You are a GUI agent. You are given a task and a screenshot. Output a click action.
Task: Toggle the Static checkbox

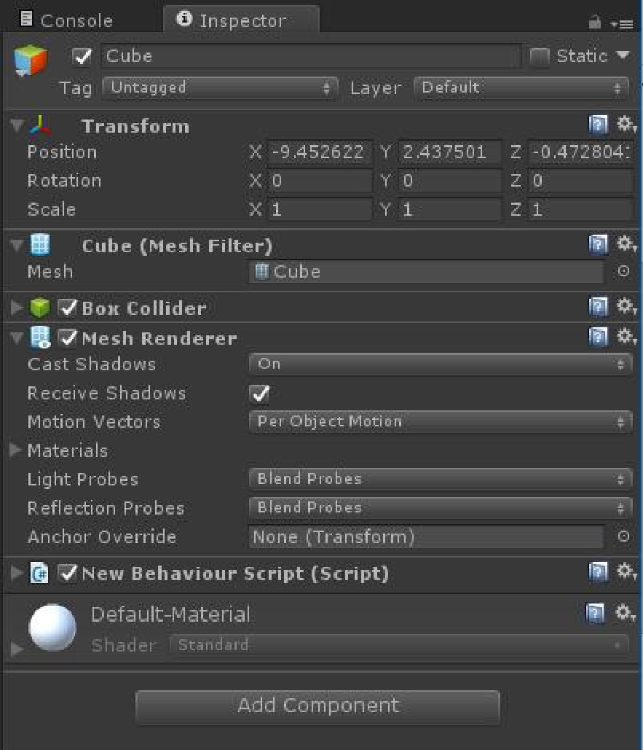click(540, 57)
